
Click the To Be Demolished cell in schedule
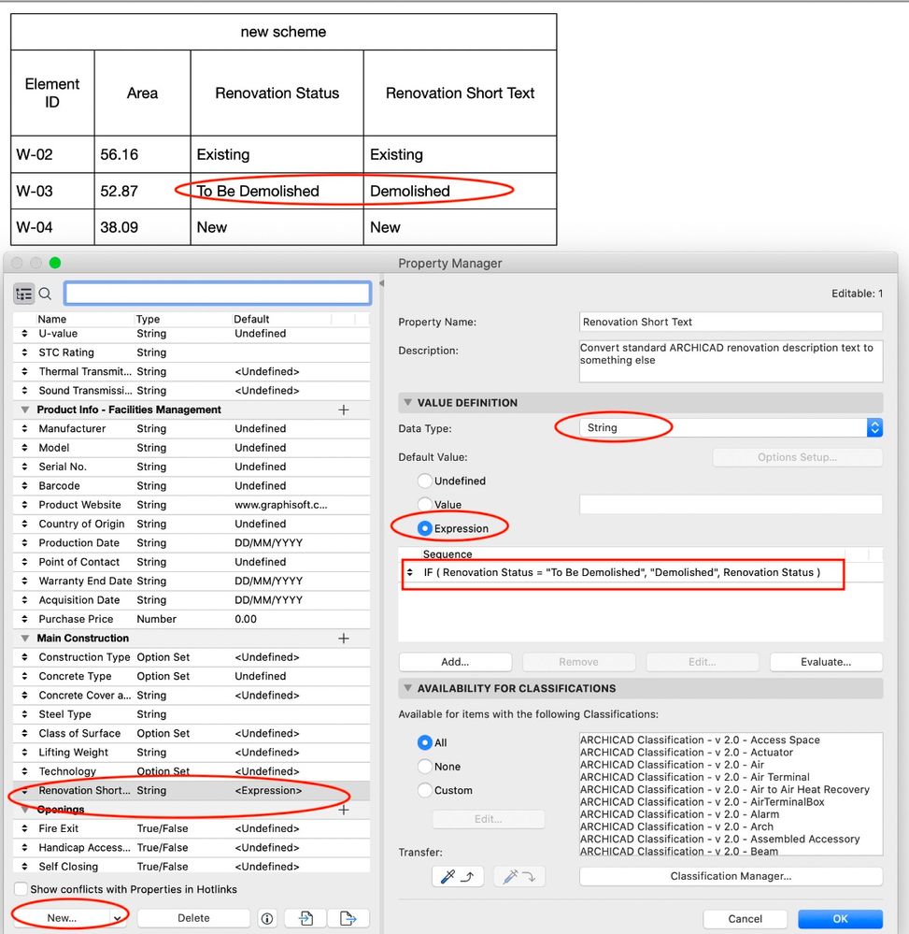[x=277, y=192]
